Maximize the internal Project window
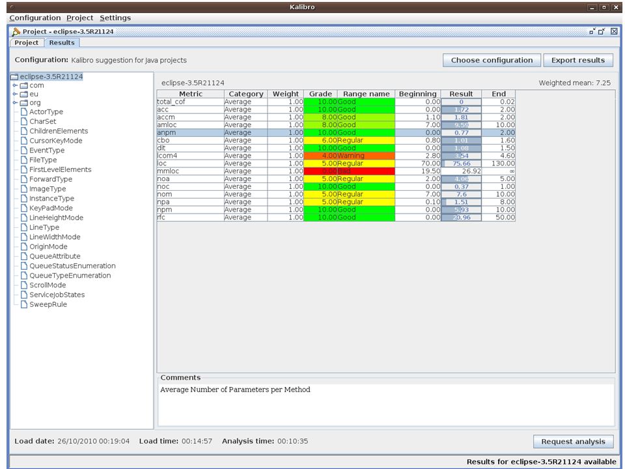The image size is (625, 469). coord(602,31)
